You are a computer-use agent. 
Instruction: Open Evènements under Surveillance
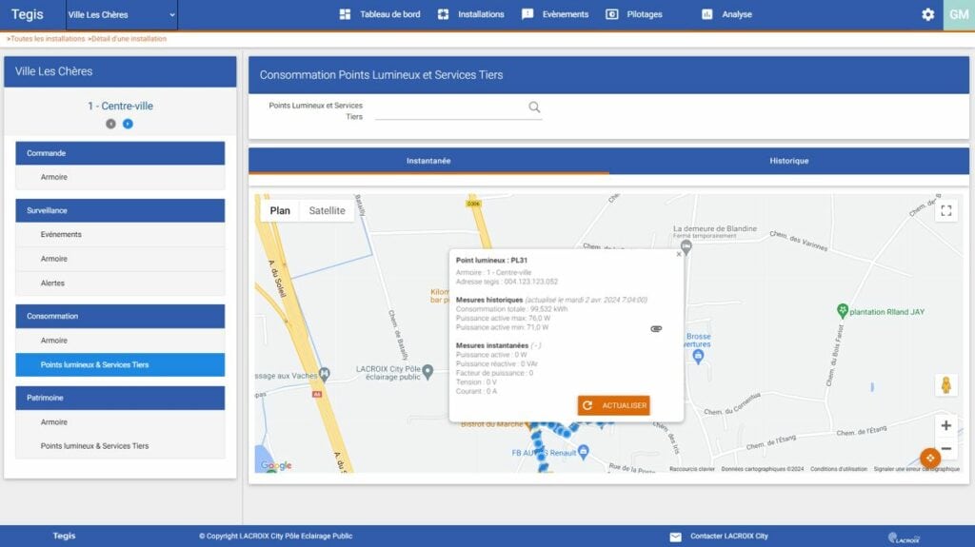point(120,234)
